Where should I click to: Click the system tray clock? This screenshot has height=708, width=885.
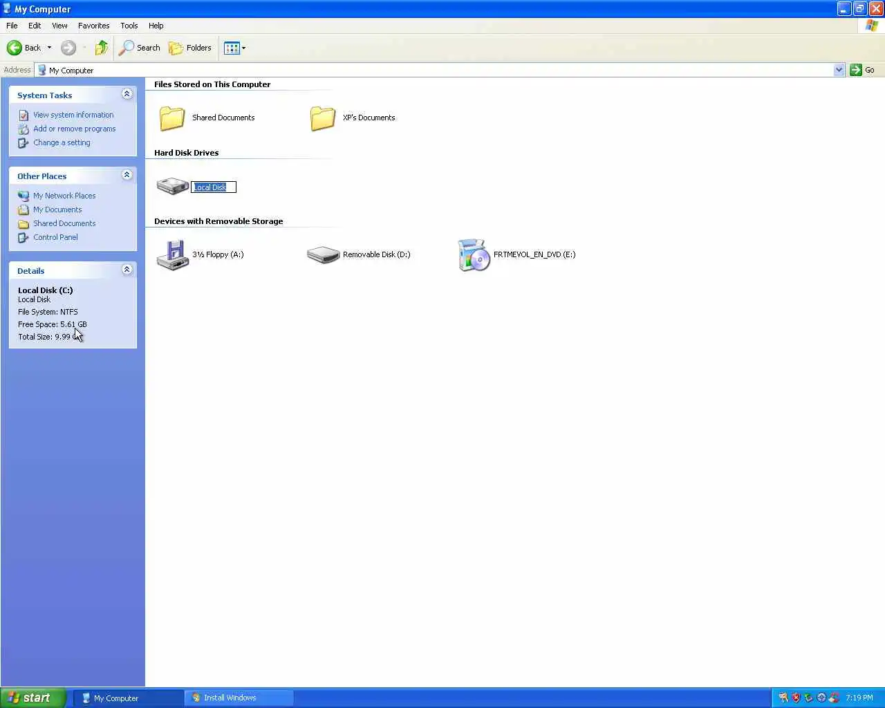click(859, 698)
